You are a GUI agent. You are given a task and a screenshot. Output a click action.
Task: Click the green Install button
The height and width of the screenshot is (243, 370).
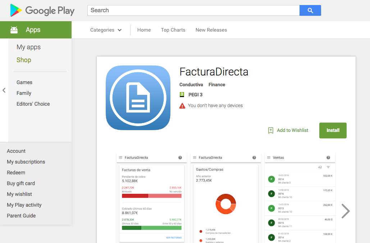click(333, 130)
